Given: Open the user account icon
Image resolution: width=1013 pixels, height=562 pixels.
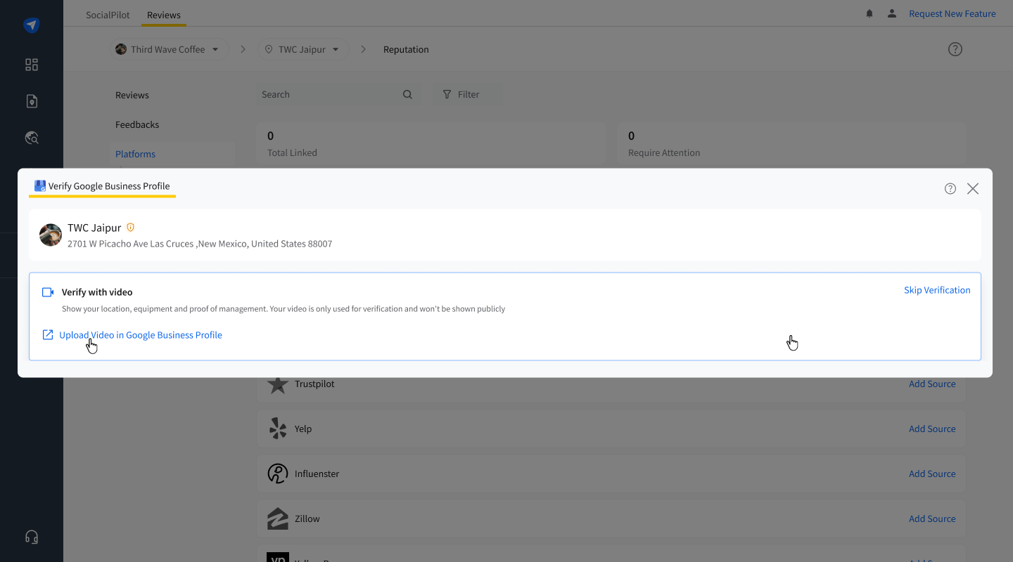Looking at the screenshot, I should [x=892, y=13].
